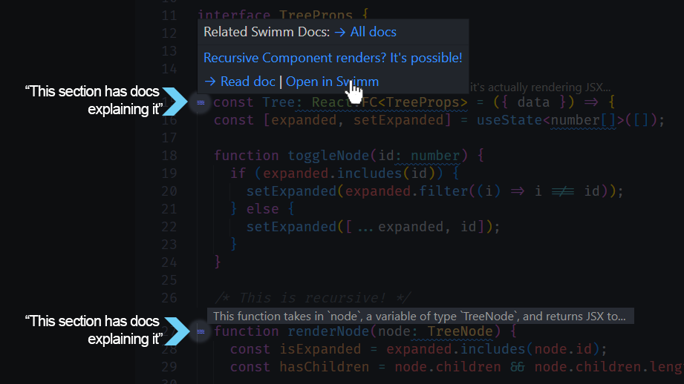Click the renderNode hint about TreeNode

(420, 316)
